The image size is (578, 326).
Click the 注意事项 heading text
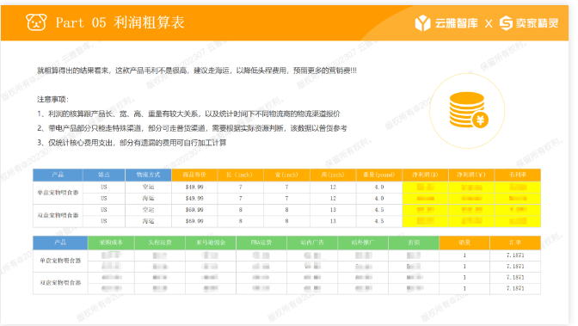[x=52, y=99]
